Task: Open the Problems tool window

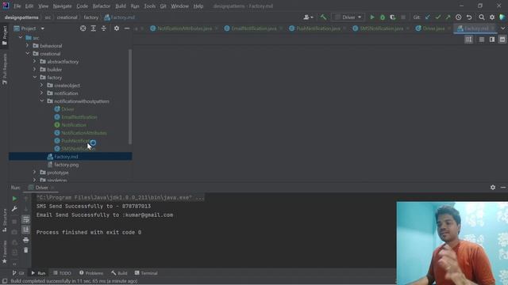Action: [x=91, y=273]
